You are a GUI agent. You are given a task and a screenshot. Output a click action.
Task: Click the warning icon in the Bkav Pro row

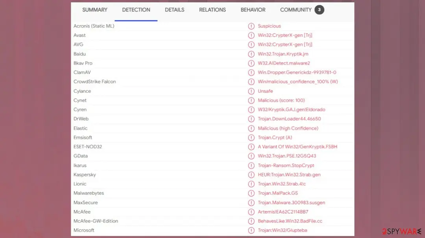pyautogui.click(x=251, y=63)
